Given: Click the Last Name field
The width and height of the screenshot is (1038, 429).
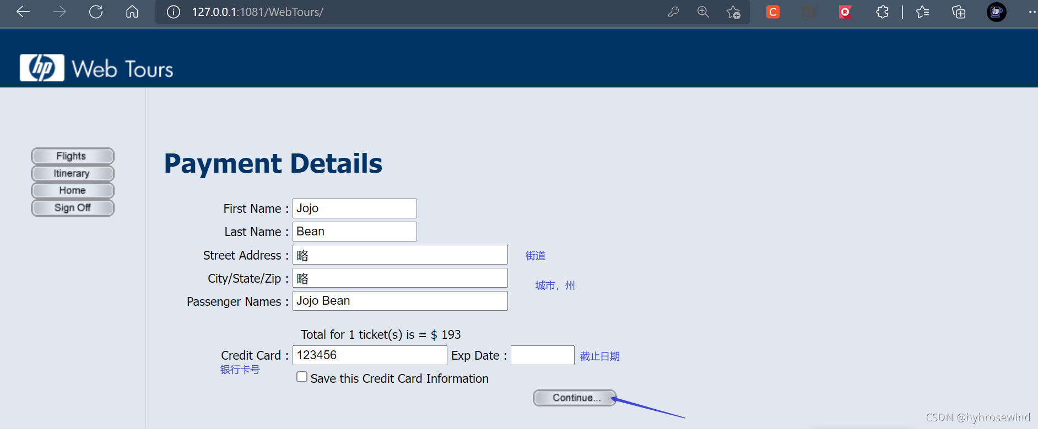Looking at the screenshot, I should point(354,232).
